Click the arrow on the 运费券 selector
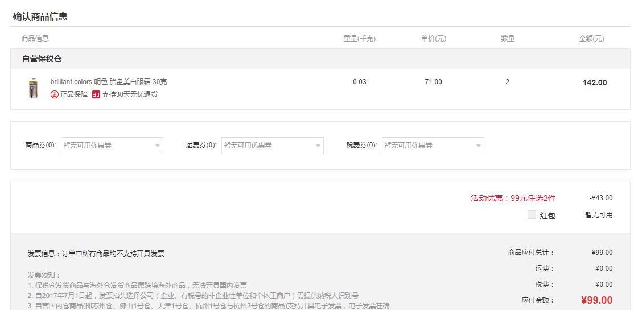The width and height of the screenshot is (634, 310). click(x=318, y=146)
